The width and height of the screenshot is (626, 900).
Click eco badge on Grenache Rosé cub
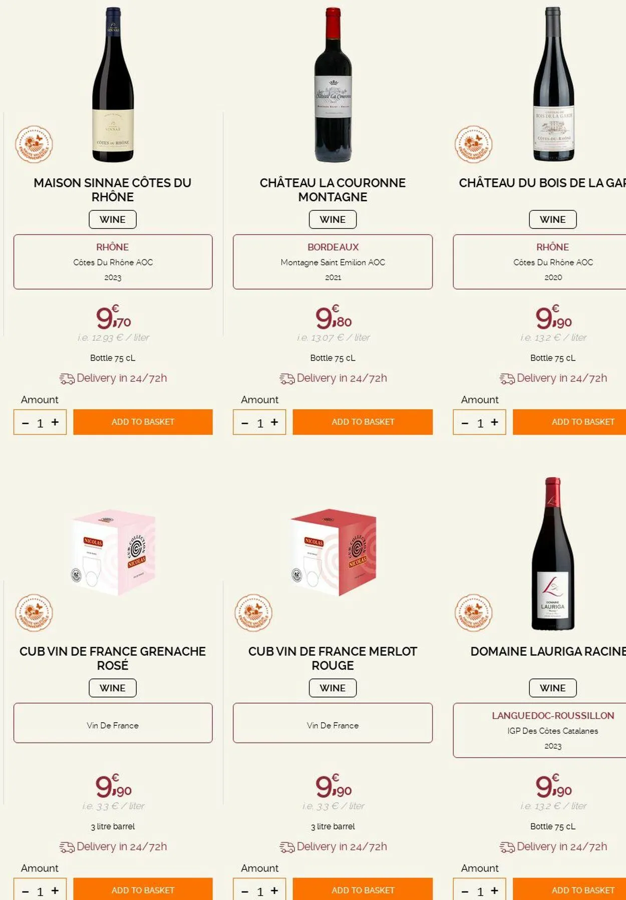(x=34, y=613)
